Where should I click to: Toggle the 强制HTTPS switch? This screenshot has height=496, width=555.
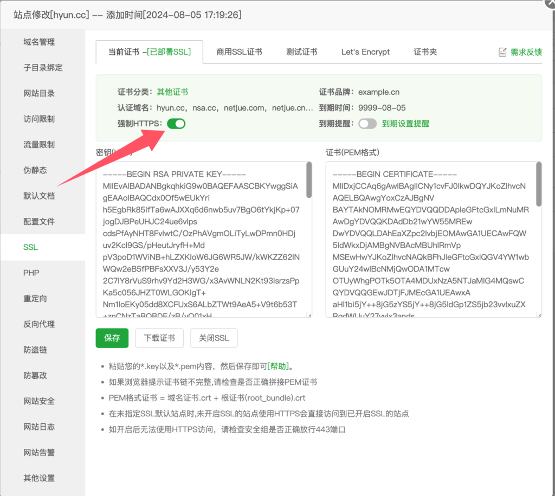point(176,124)
